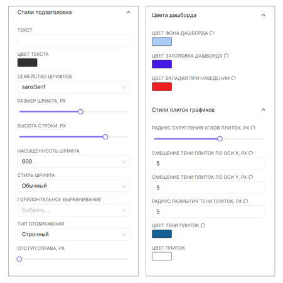Reset ЦВЕТ ТЕНИ ПЛИТОК circular icon
The height and width of the screenshot is (283, 283).
(203, 225)
